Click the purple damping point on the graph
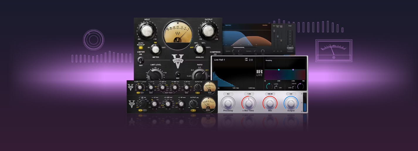This screenshot has height=151, width=418. (293, 70)
